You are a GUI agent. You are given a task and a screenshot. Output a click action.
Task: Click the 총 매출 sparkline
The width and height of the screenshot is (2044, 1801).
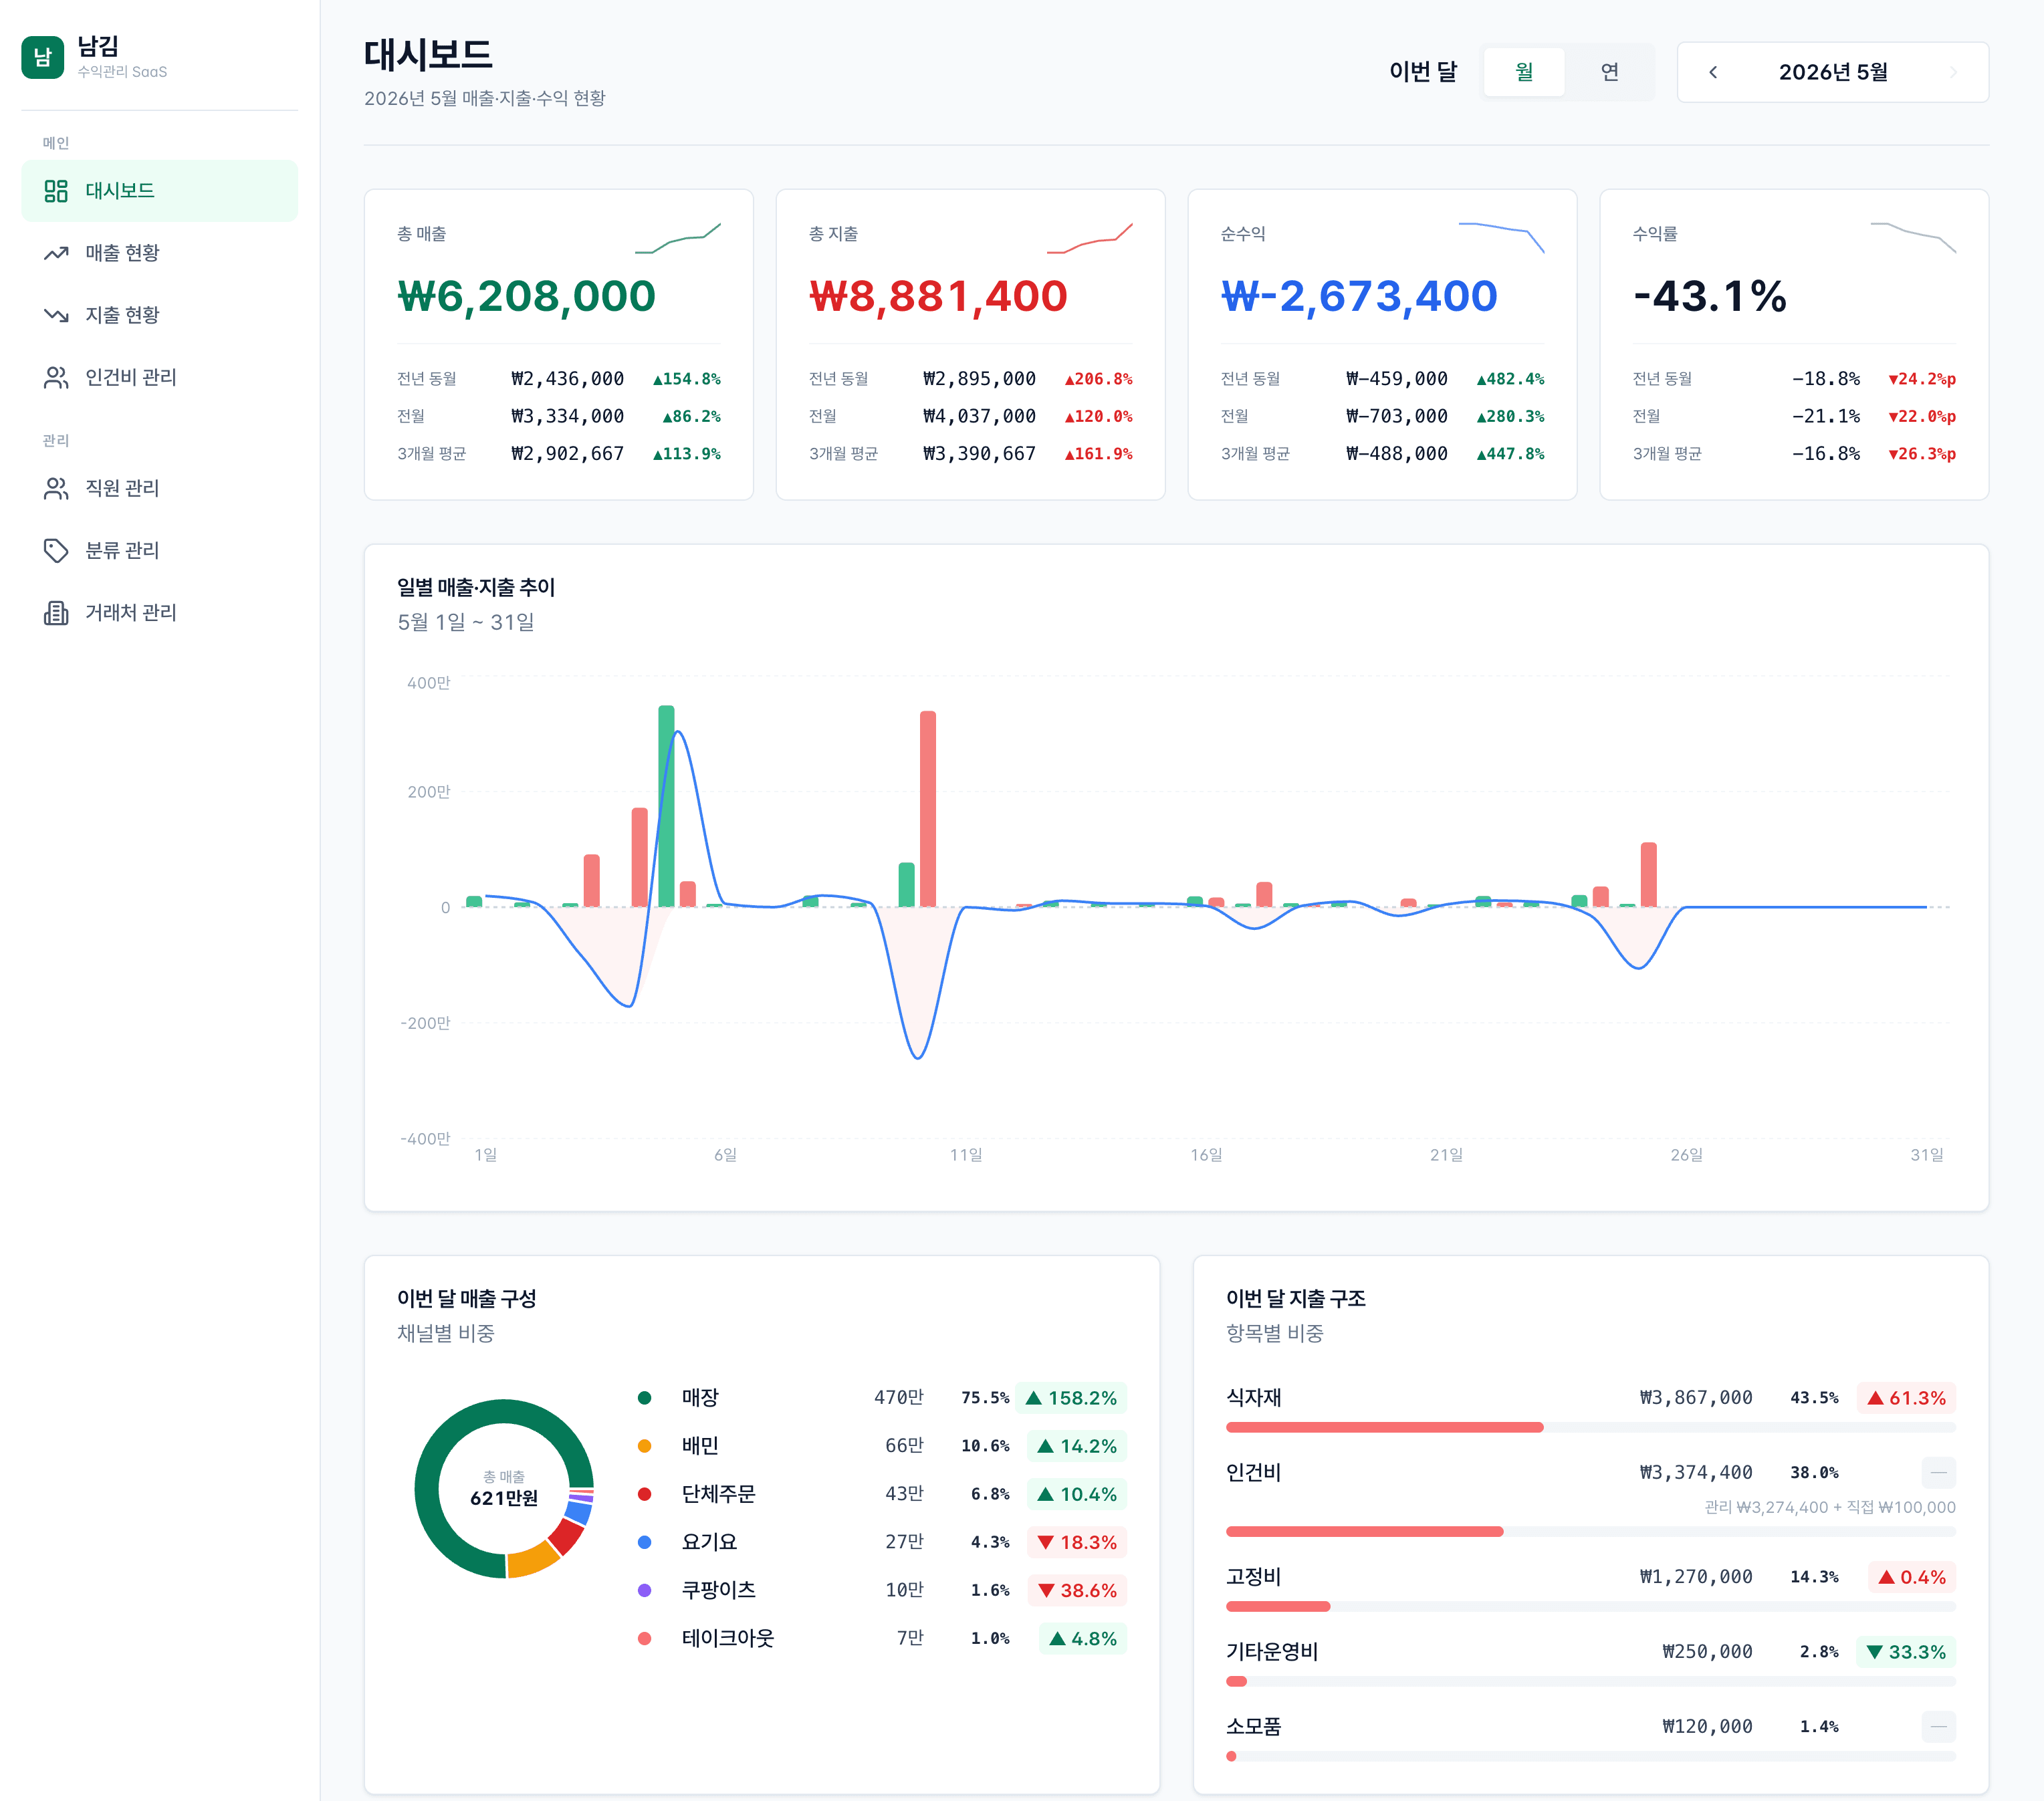pos(678,238)
